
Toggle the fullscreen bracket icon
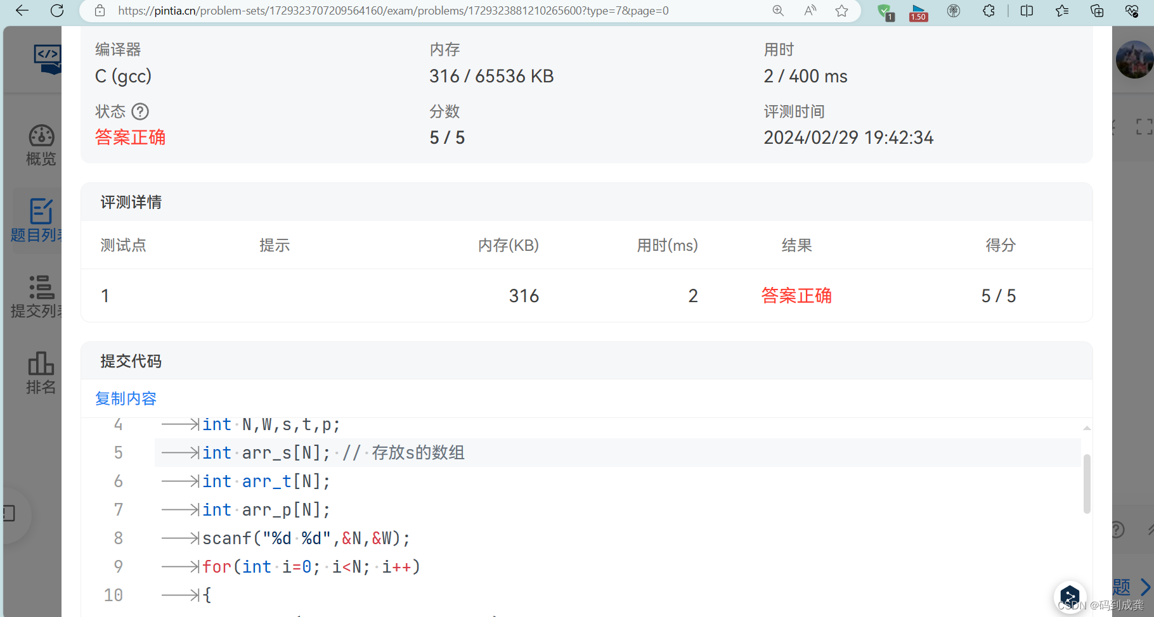pyautogui.click(x=1144, y=127)
